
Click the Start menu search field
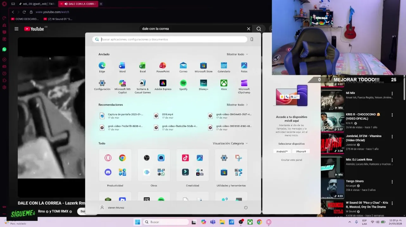click(x=170, y=39)
